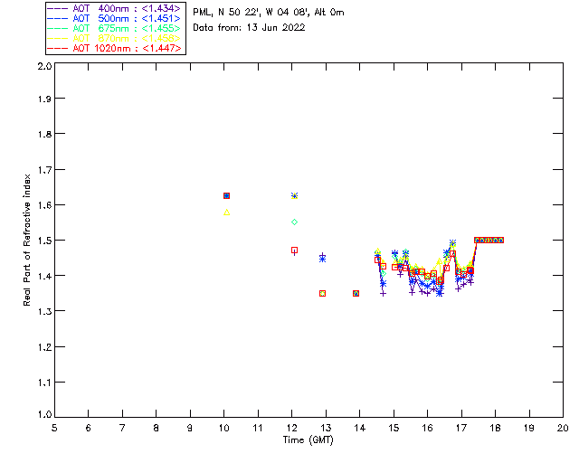Image resolution: width=579 pixels, height=463 pixels.
Task: Click the y-axis tick label 1.0
Action: [44, 414]
